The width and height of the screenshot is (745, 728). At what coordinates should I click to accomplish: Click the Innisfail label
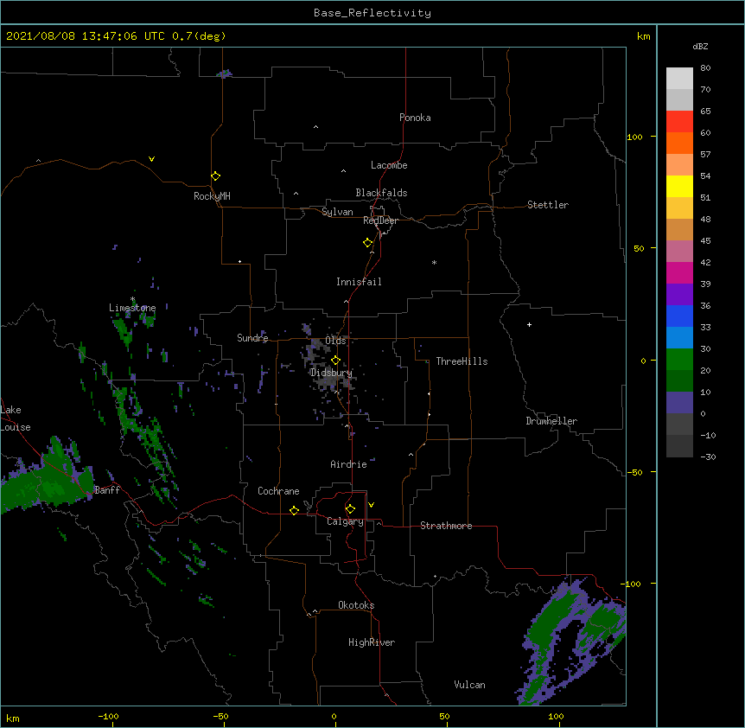[x=359, y=282]
